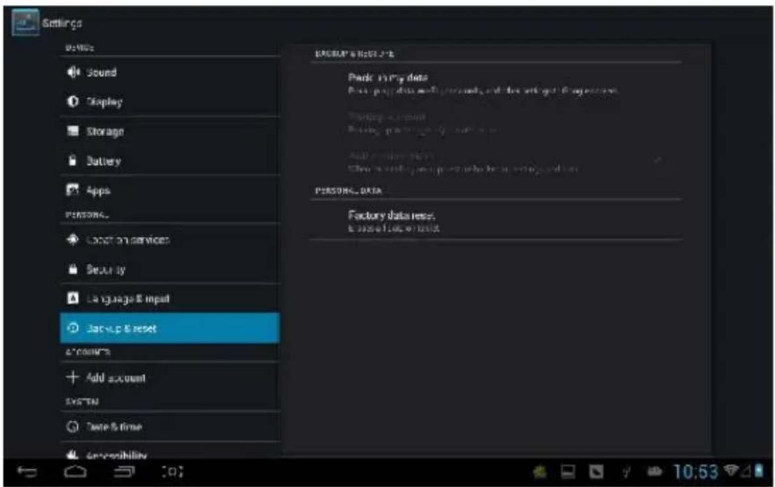
Task: Click the Apps icon
Action: tap(73, 190)
